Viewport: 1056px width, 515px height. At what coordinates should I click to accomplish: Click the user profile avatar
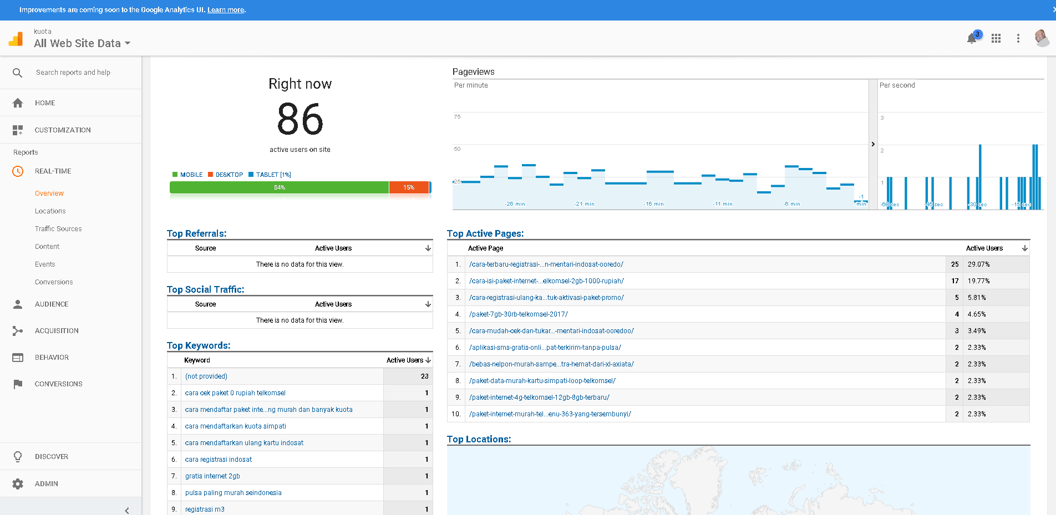1041,38
